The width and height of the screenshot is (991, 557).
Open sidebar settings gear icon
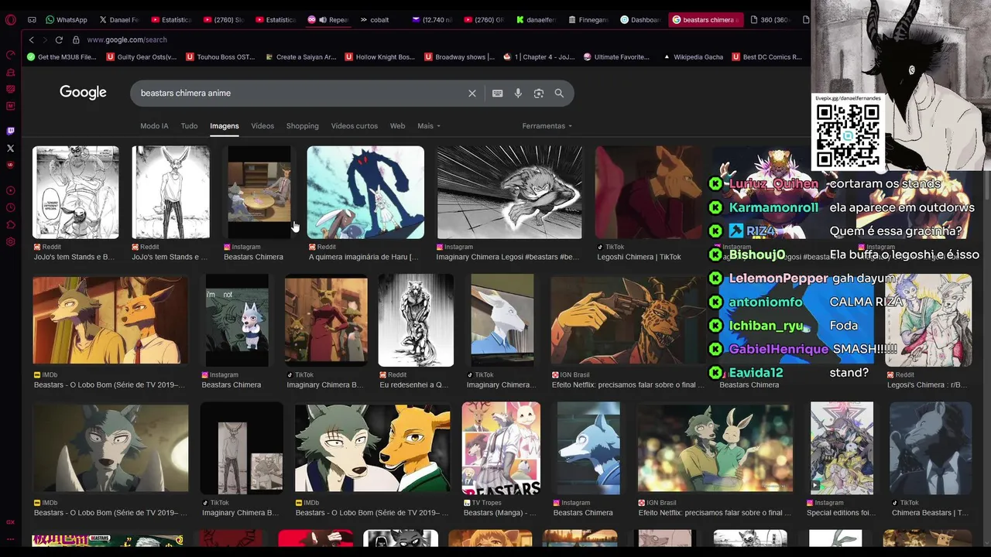[x=10, y=241]
